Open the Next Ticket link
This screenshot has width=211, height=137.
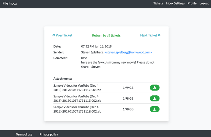pyautogui.click(x=150, y=35)
